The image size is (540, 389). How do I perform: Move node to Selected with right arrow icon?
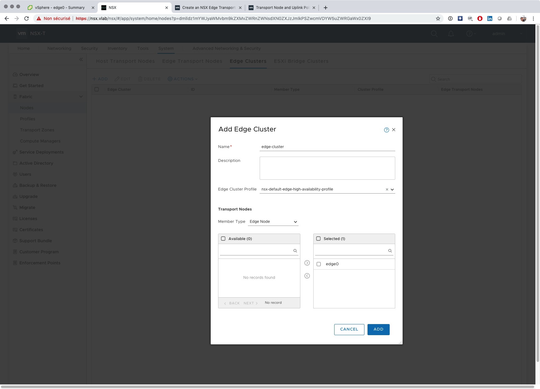coord(307,263)
